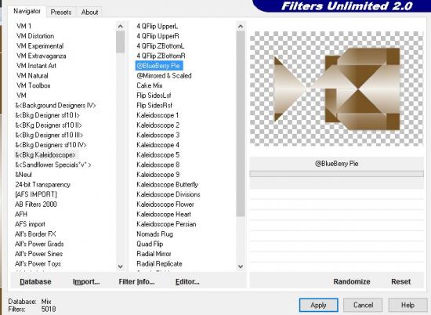Reset the filter parameters
431x315 pixels.
tap(400, 282)
